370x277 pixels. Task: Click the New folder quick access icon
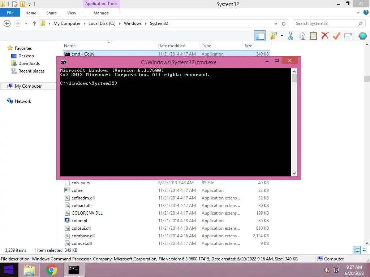22,4
